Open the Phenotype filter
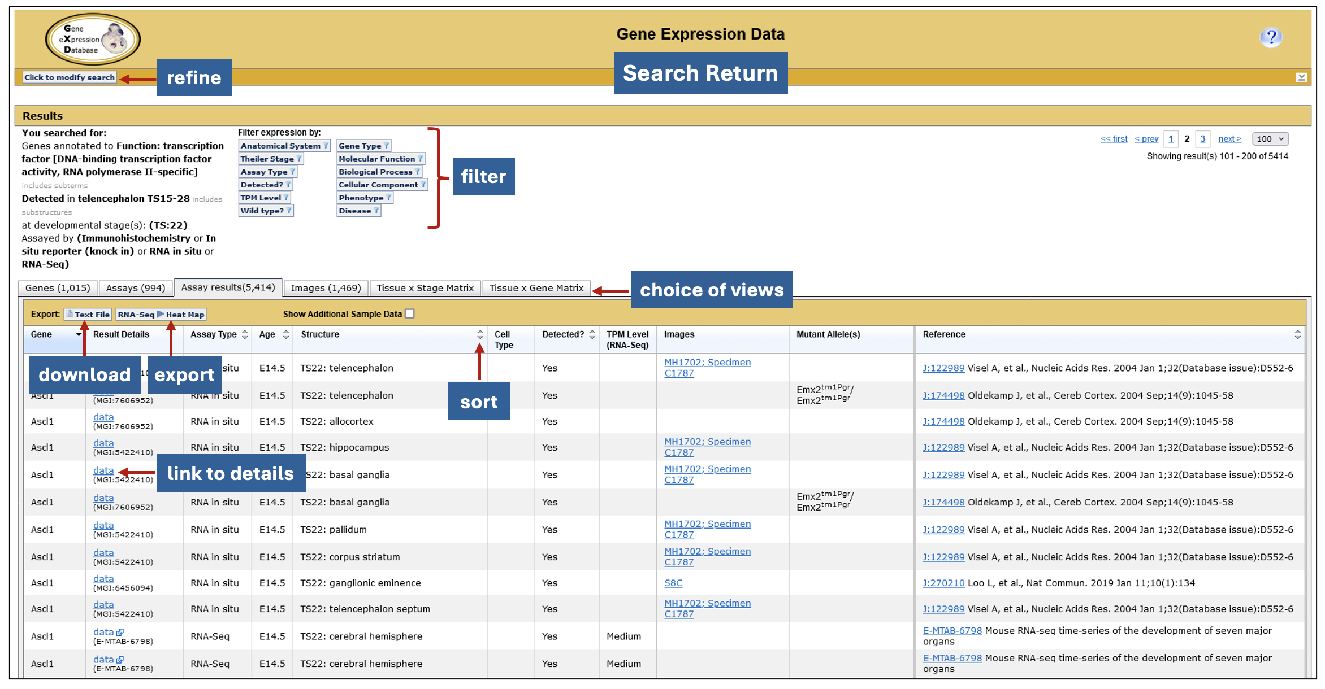Image resolution: width=1325 pixels, height=689 pixels. [365, 198]
